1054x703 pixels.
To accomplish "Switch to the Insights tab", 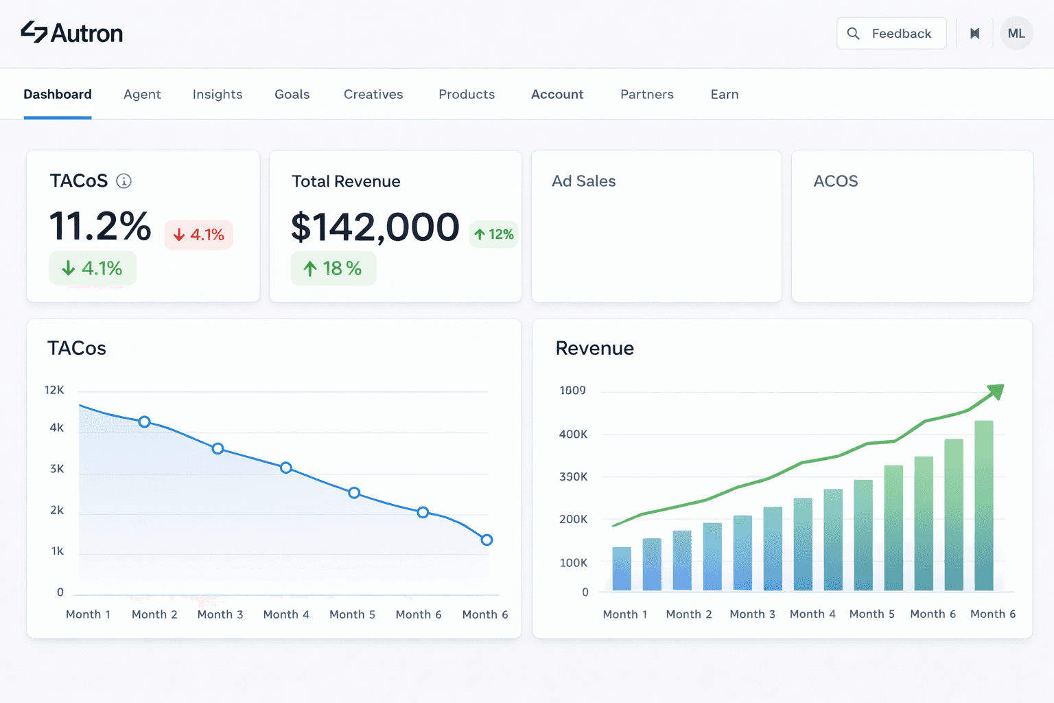I will tap(218, 94).
